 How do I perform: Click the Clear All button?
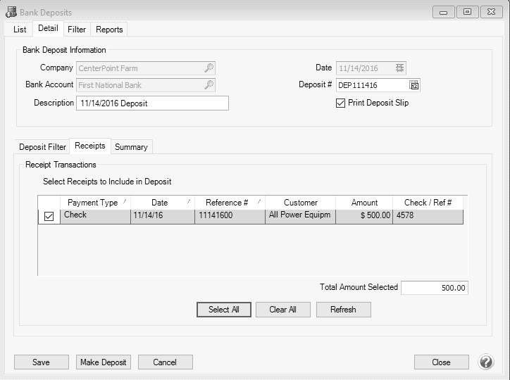pyautogui.click(x=282, y=310)
